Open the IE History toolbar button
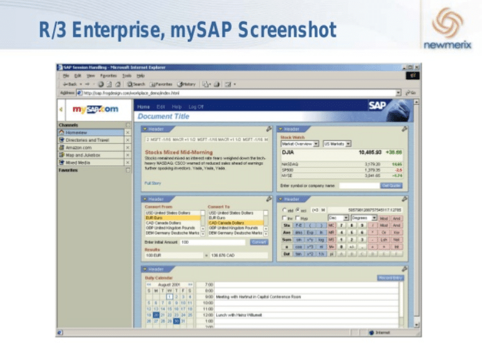This screenshot has height=353, width=482. (187, 84)
